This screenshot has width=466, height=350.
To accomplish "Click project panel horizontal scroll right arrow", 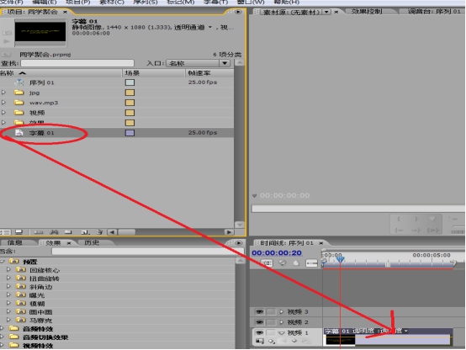I will click(229, 232).
